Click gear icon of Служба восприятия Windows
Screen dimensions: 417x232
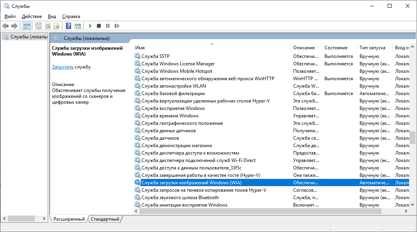pyautogui.click(x=137, y=108)
